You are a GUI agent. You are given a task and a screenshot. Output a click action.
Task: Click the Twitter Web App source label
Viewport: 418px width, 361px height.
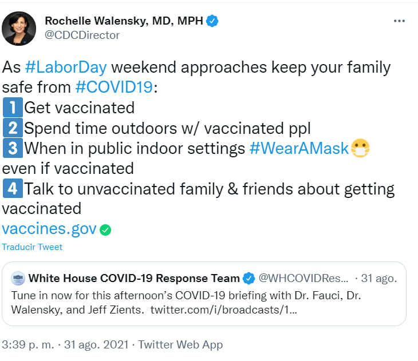(x=180, y=345)
